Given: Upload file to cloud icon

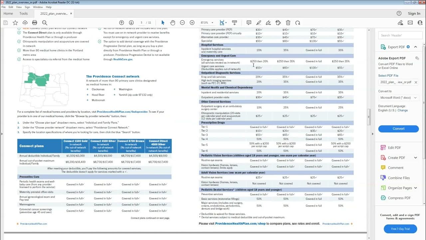Looking at the screenshot, I should (25, 23).
